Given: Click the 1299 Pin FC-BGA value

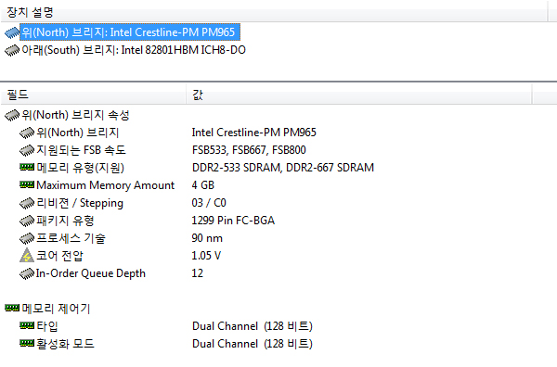Looking at the screenshot, I should 233,221.
